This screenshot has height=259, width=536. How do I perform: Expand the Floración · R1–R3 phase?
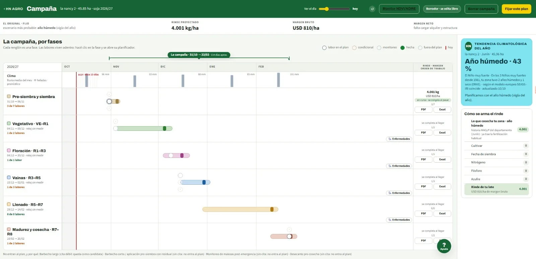click(32, 155)
